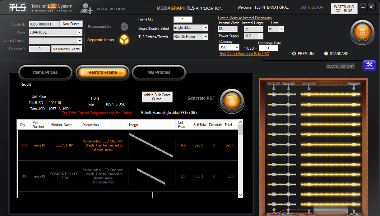
Task: Open Find Current Exchange Rate USD link
Action: 244,54
